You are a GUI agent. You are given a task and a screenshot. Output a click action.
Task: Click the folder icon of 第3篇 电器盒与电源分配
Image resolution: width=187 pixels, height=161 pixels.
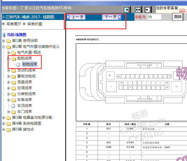tap(8, 118)
